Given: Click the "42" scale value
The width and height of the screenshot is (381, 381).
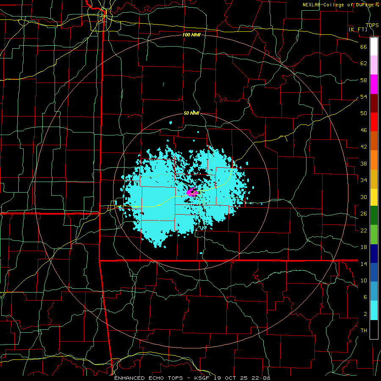Looking at the screenshot, I should (x=364, y=147).
